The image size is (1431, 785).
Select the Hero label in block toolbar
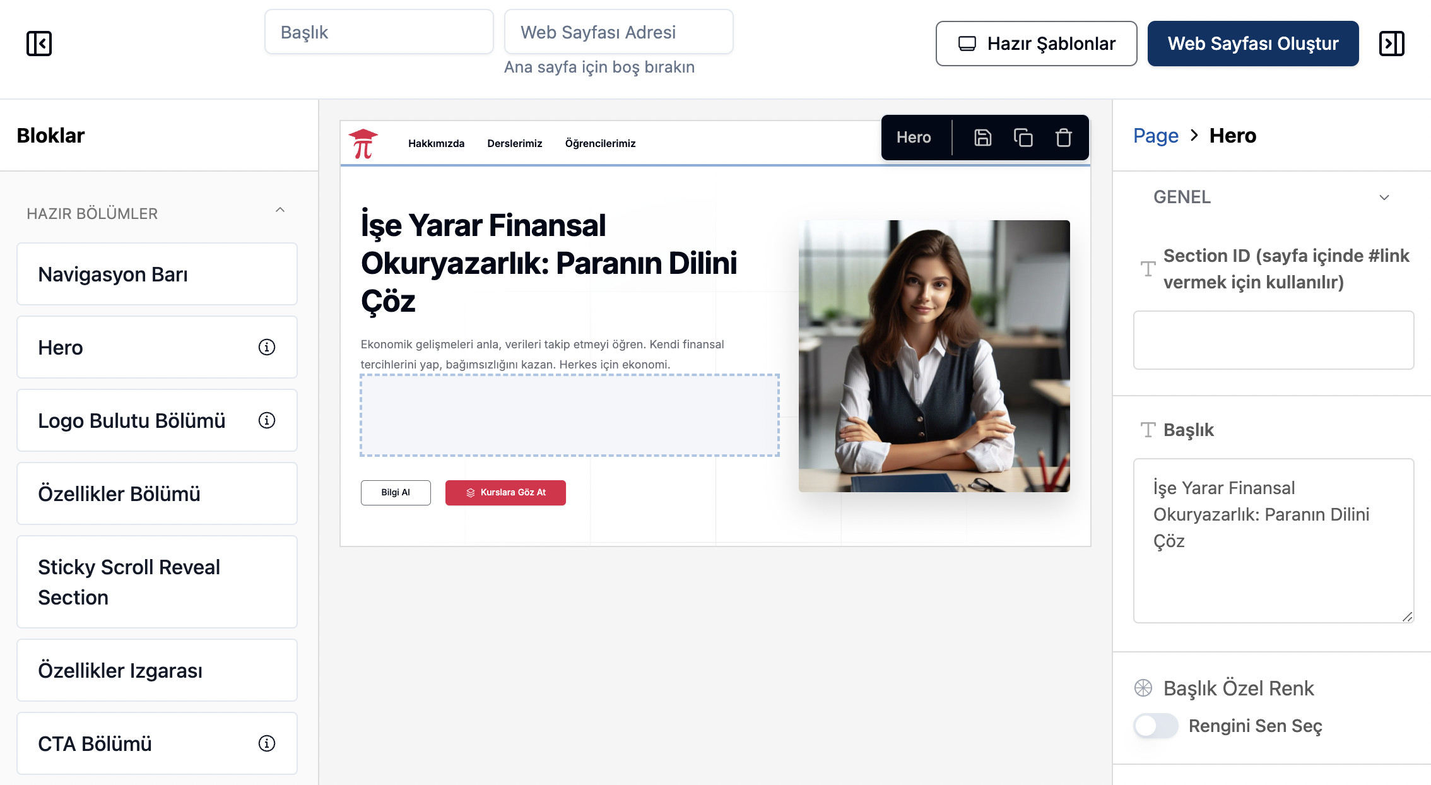(x=914, y=138)
